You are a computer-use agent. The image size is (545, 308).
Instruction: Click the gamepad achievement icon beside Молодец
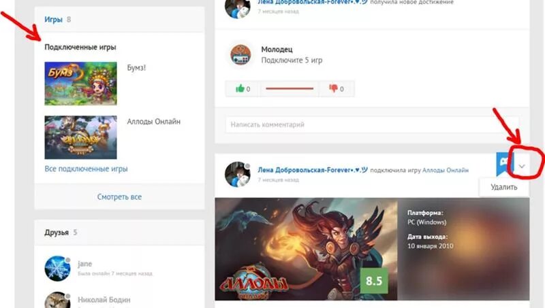[x=240, y=55]
